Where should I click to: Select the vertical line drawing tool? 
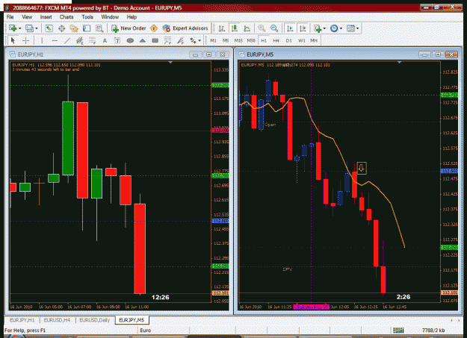[42, 40]
